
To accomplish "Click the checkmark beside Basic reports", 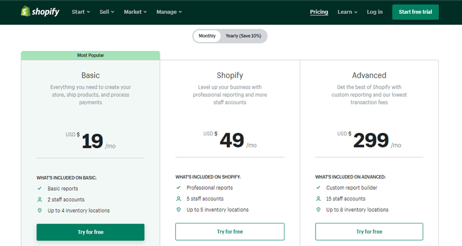I will 40,188.
